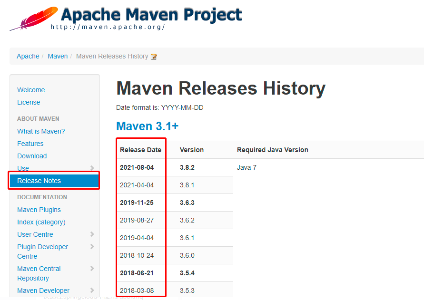Select version cell 3.8.2
The image size is (424, 300).
[x=187, y=167]
